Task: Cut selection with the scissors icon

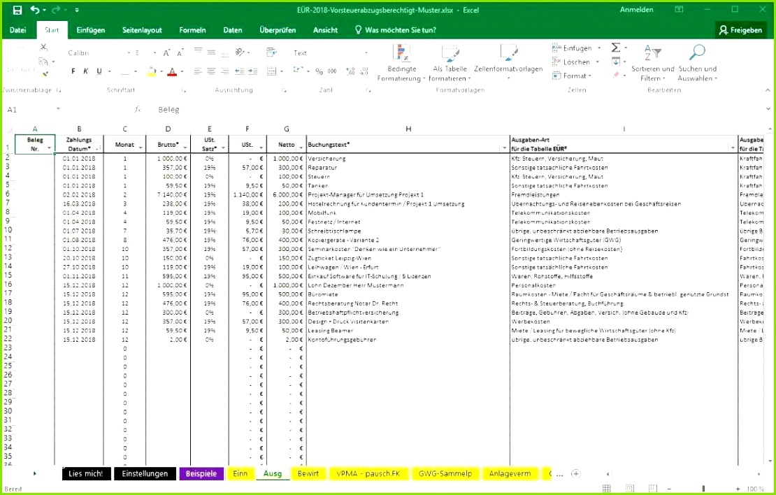Action: [x=44, y=48]
